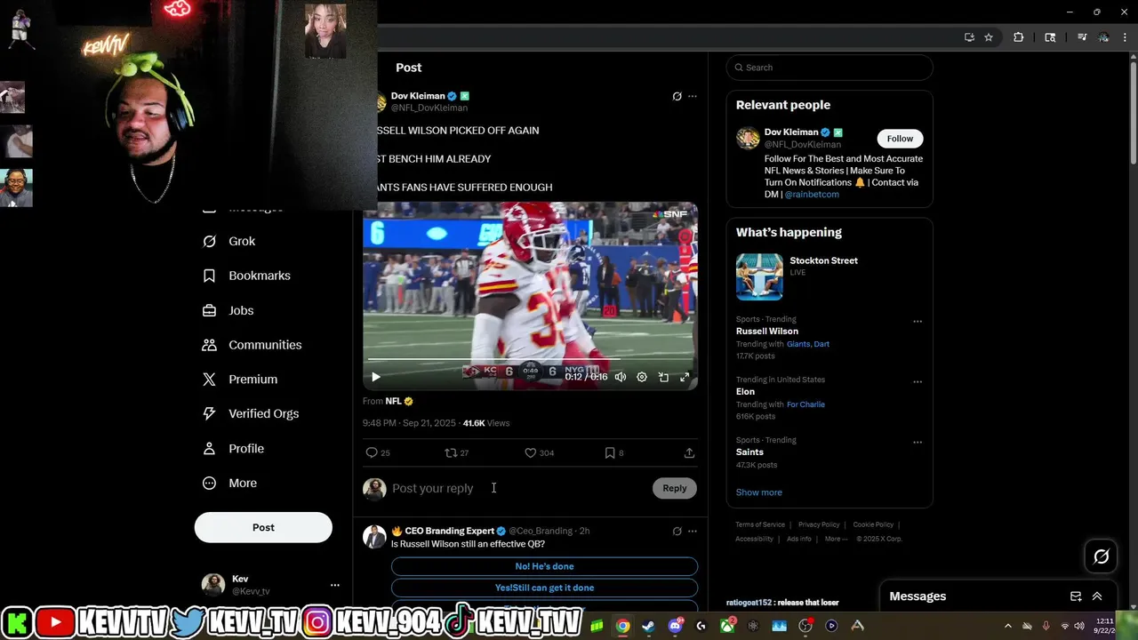Open Grok from the sidebar

pyautogui.click(x=228, y=241)
